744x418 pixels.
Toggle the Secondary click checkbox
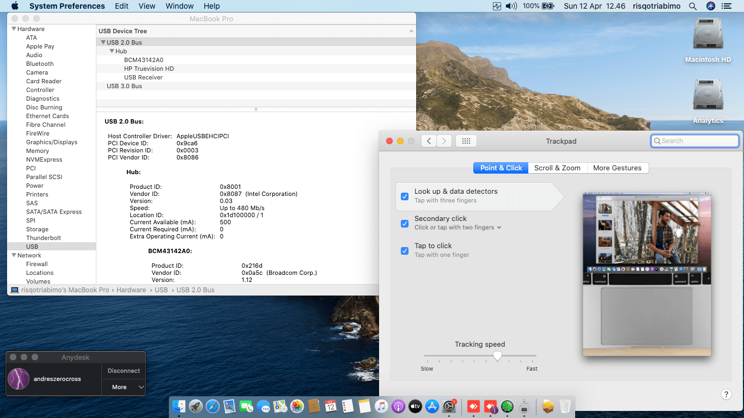pos(405,224)
